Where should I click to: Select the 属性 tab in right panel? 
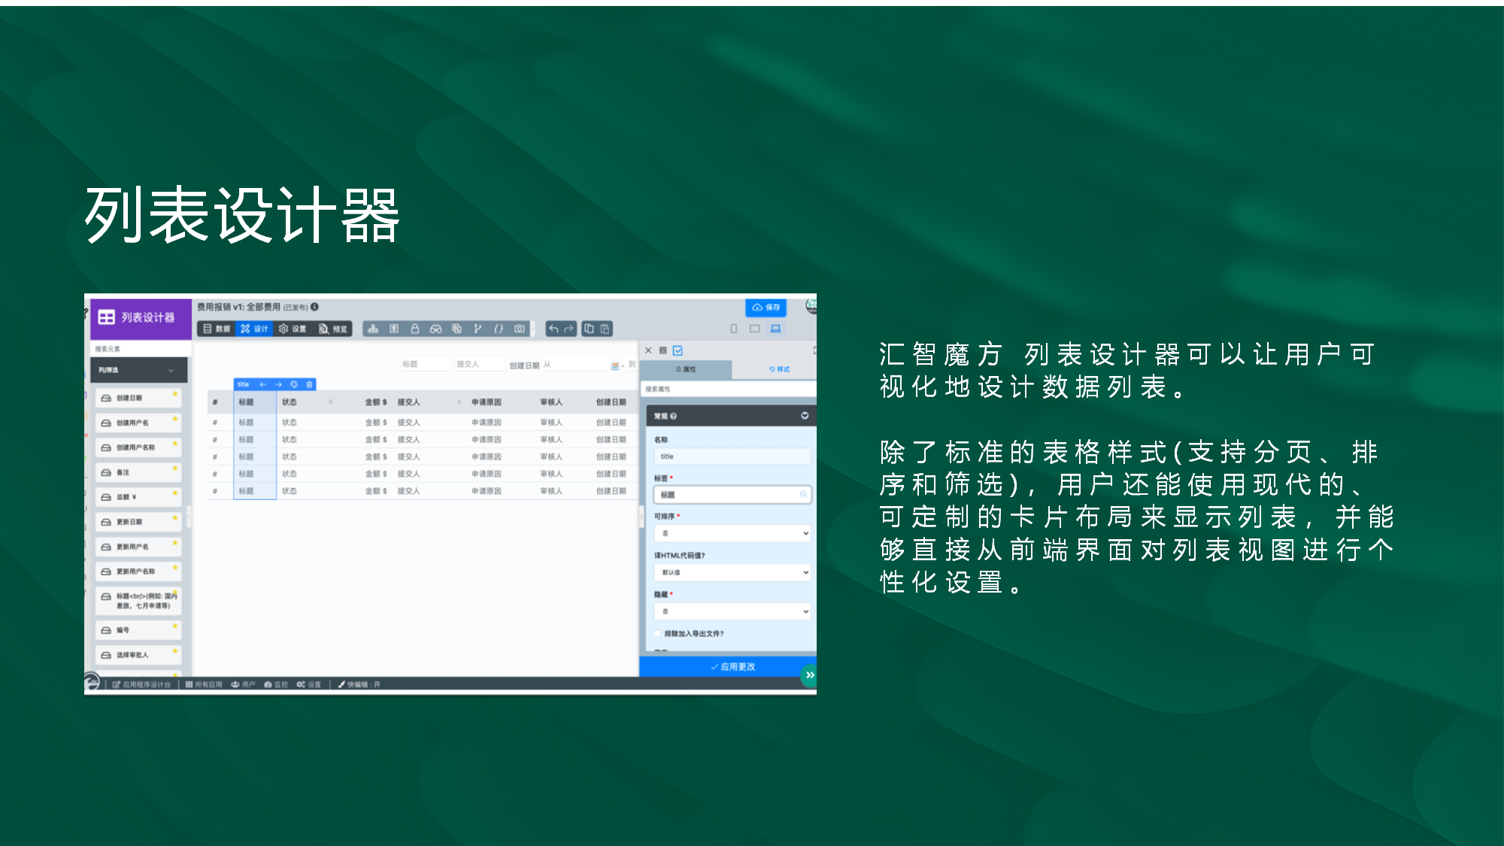pyautogui.click(x=686, y=369)
